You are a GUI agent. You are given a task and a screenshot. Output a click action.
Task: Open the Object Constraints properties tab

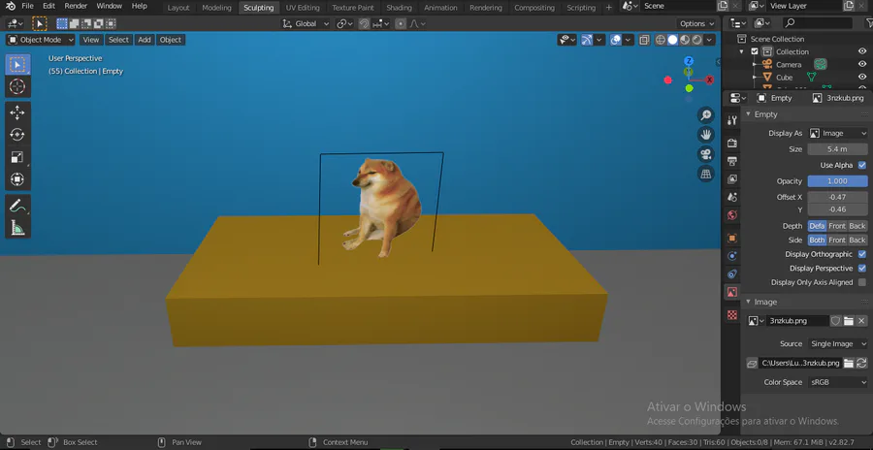click(732, 274)
